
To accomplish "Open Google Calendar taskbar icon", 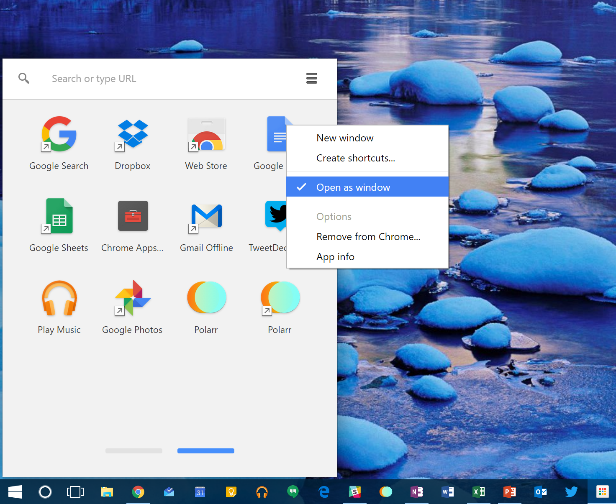I will (200, 492).
